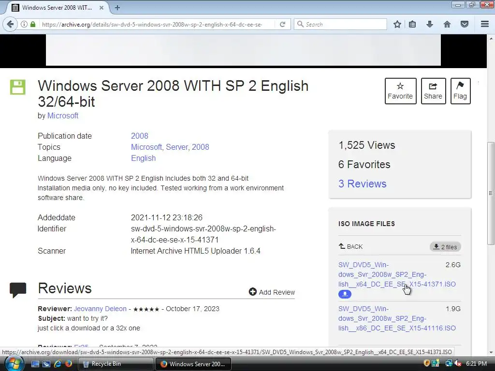The height and width of the screenshot is (371, 495).
Task: Click the speech bubble Reviews icon
Action: point(18,290)
